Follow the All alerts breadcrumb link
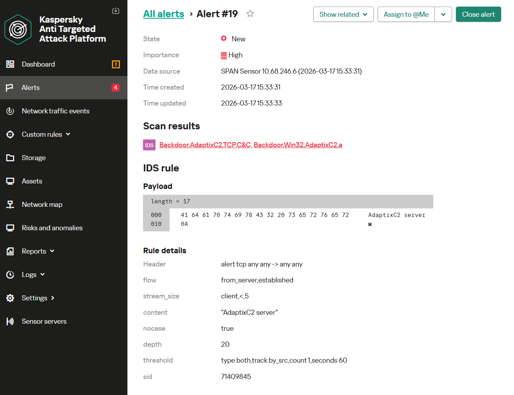 pos(164,14)
